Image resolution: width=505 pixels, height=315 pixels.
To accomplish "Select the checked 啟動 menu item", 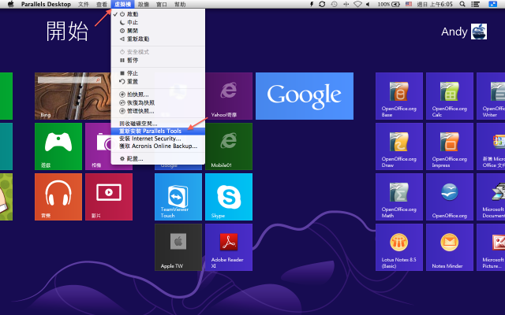I will [158, 14].
